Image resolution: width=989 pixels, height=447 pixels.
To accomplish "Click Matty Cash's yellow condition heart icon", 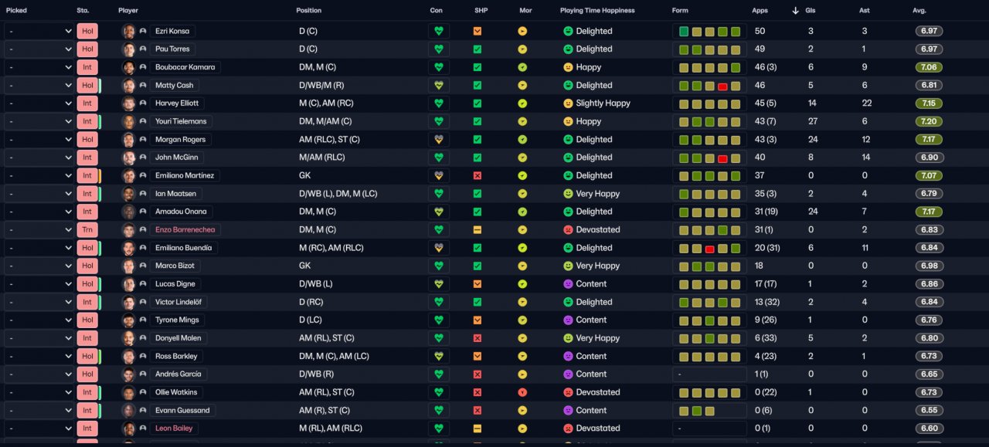I will [439, 85].
